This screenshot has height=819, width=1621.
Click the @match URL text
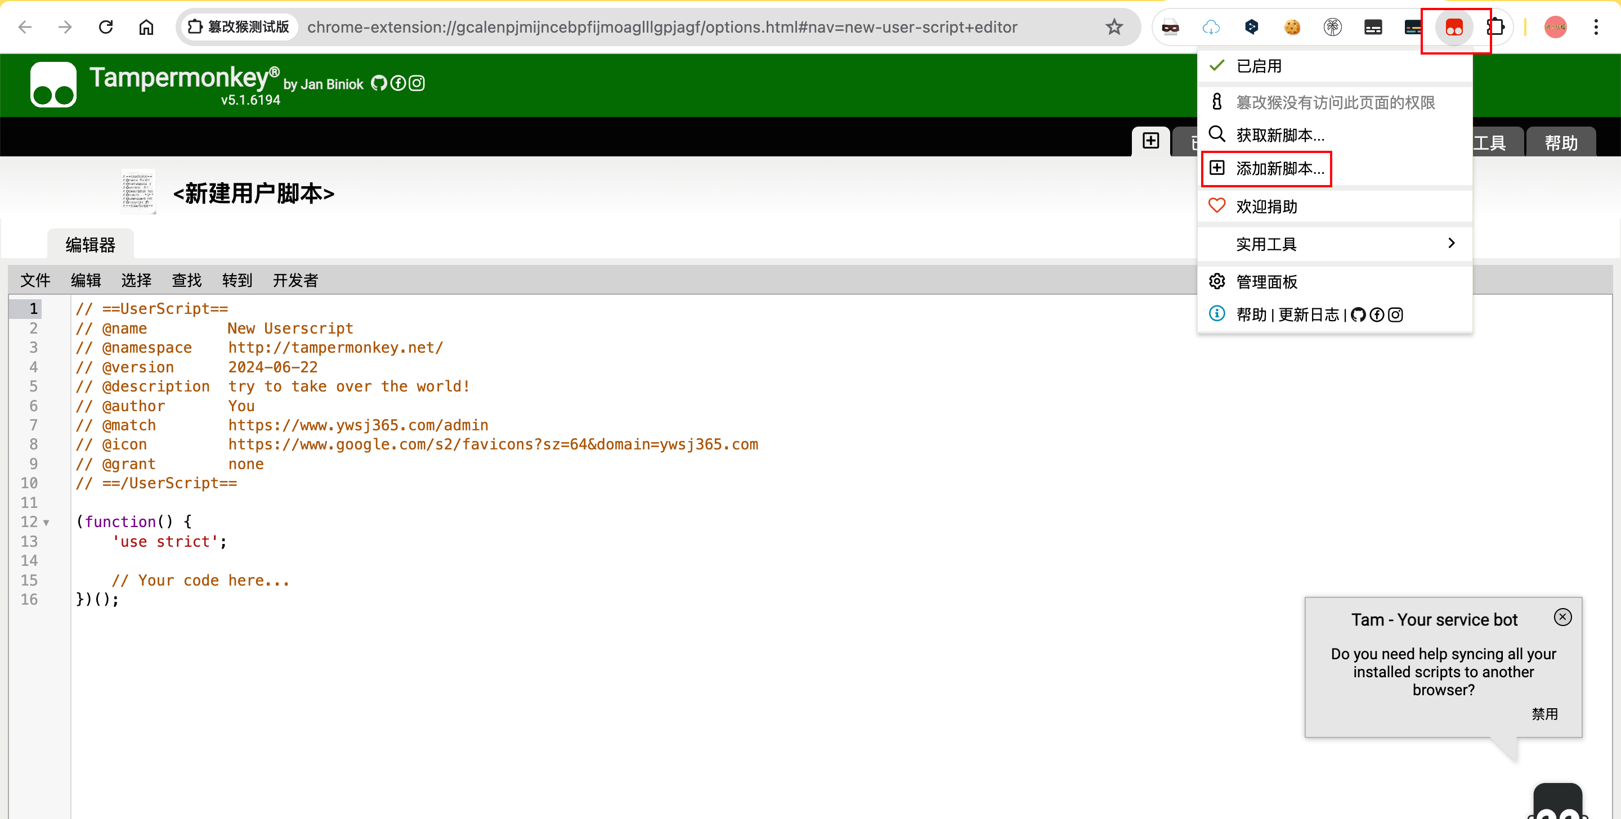point(358,425)
